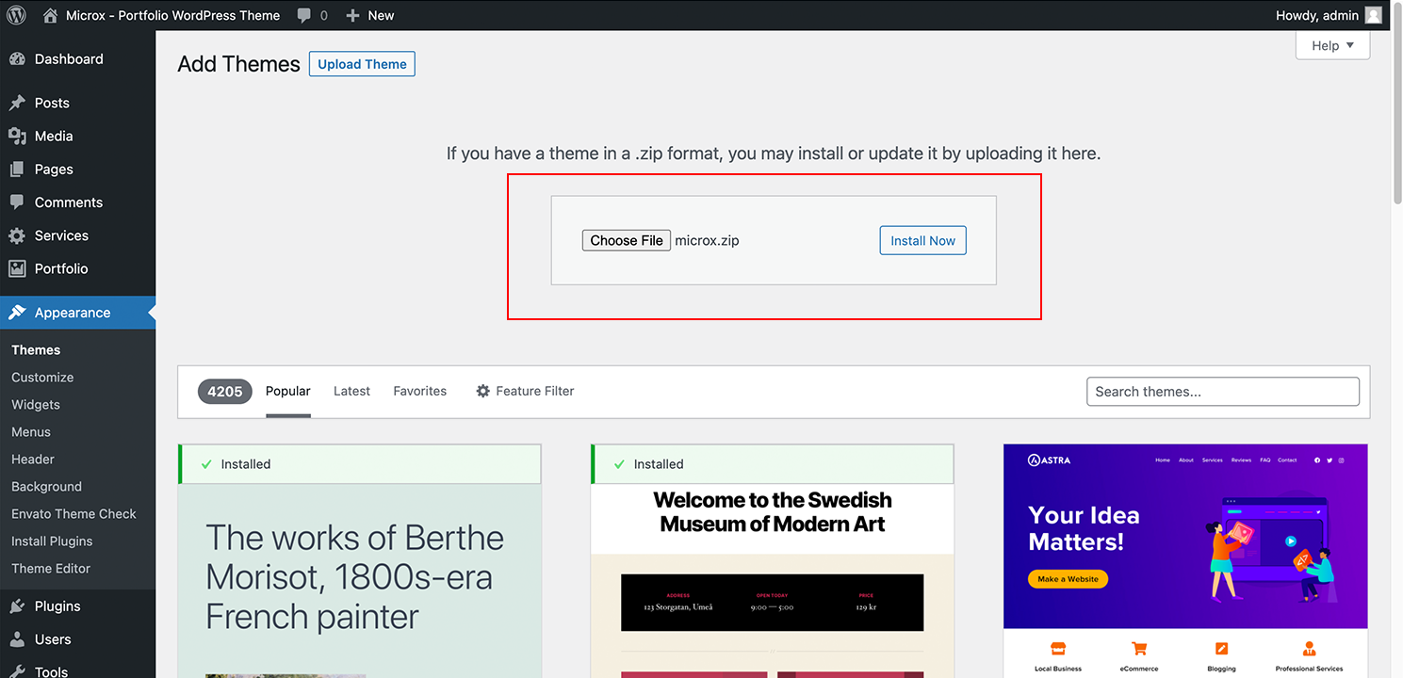The width and height of the screenshot is (1403, 678).
Task: Click the Services gear icon
Action: [x=17, y=235]
